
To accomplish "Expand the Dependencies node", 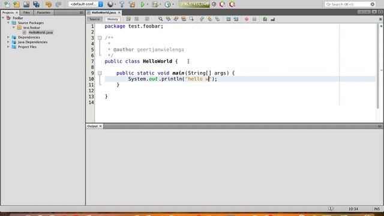I will pos(8,37).
